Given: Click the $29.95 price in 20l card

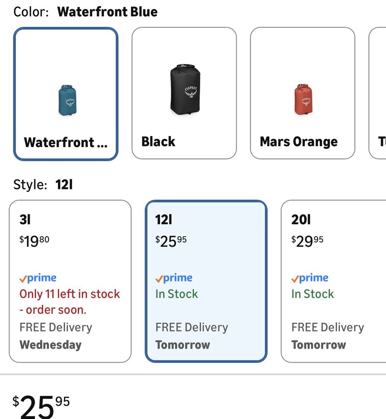Looking at the screenshot, I should click(307, 241).
